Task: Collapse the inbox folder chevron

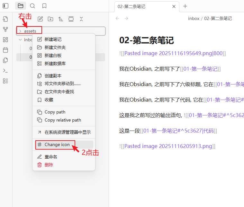Action: [20, 40]
